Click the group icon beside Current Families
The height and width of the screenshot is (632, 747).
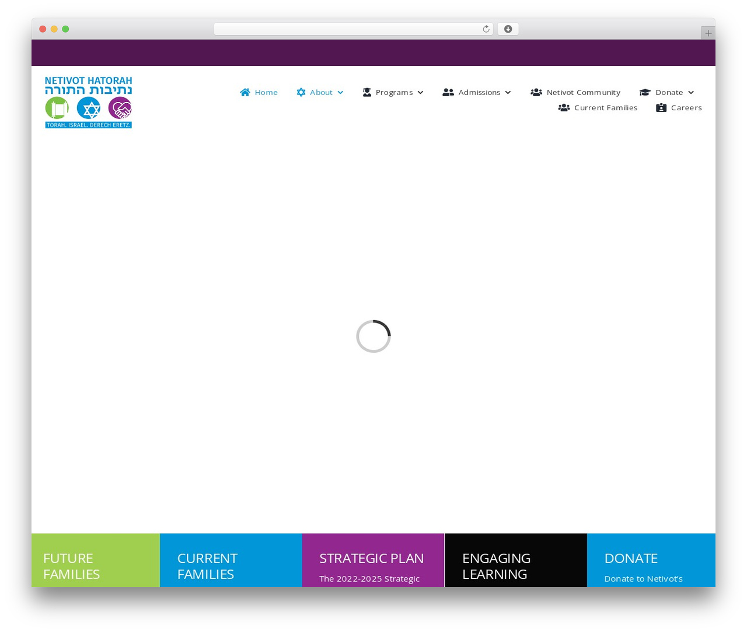point(564,107)
